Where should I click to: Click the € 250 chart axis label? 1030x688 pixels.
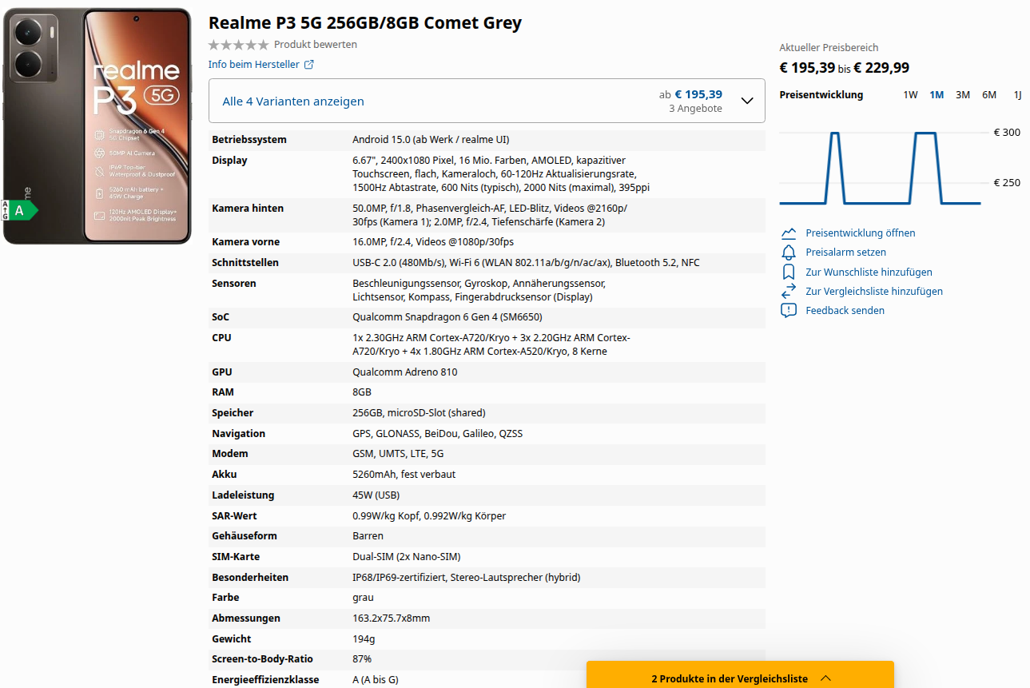point(1007,183)
